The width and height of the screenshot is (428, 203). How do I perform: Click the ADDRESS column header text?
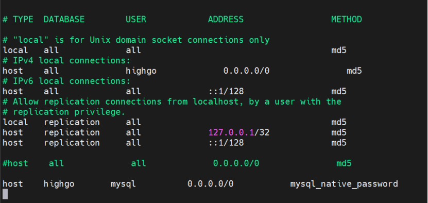tap(226, 20)
